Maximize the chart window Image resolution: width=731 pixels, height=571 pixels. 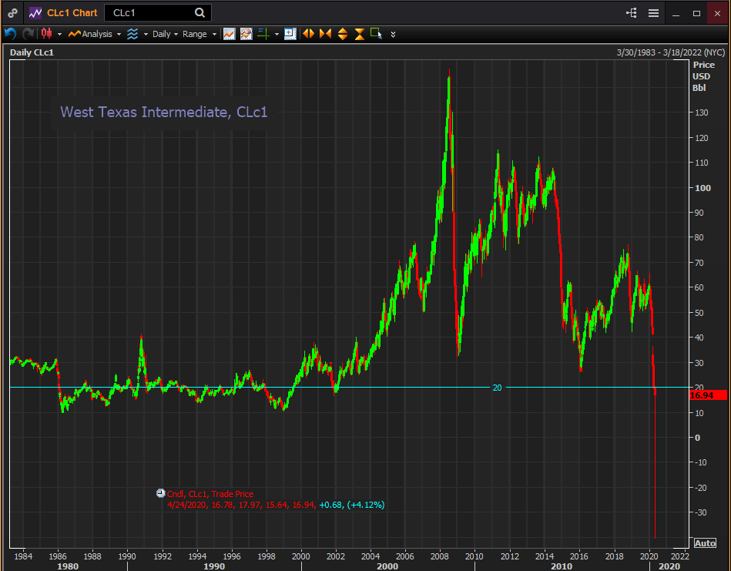click(x=696, y=14)
